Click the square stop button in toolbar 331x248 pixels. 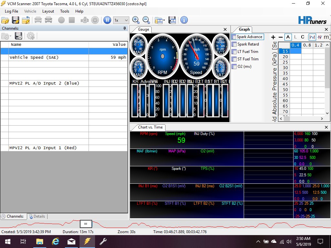coord(72,20)
